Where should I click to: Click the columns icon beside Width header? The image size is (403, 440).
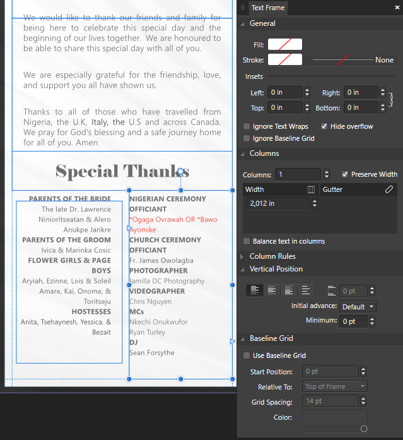311,189
